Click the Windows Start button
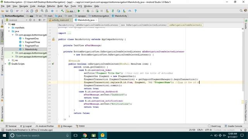Viewport: 248px width, 139px height. coord(4,136)
